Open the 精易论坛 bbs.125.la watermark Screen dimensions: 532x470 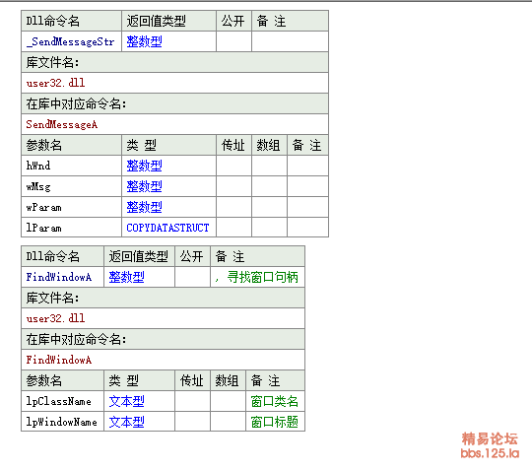click(490, 445)
